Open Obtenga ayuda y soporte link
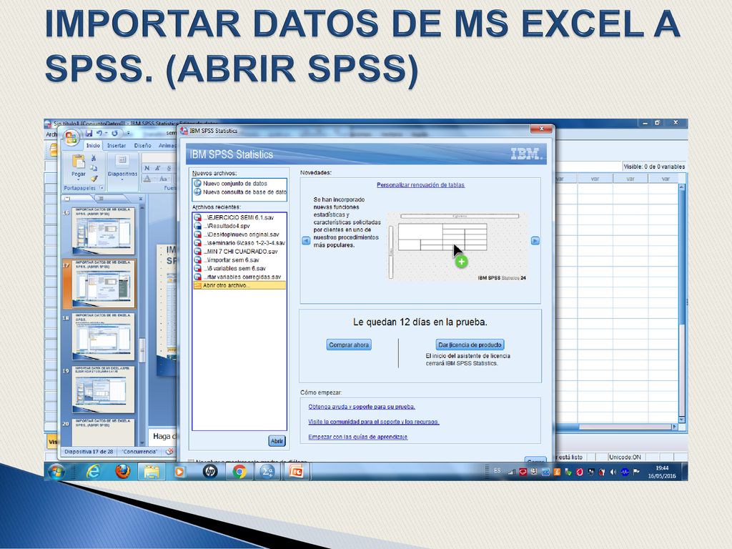The width and height of the screenshot is (732, 549). [361, 407]
